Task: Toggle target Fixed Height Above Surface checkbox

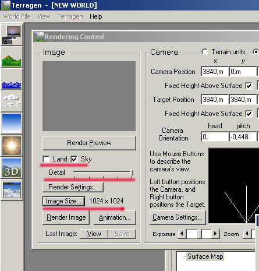Action: (249, 114)
